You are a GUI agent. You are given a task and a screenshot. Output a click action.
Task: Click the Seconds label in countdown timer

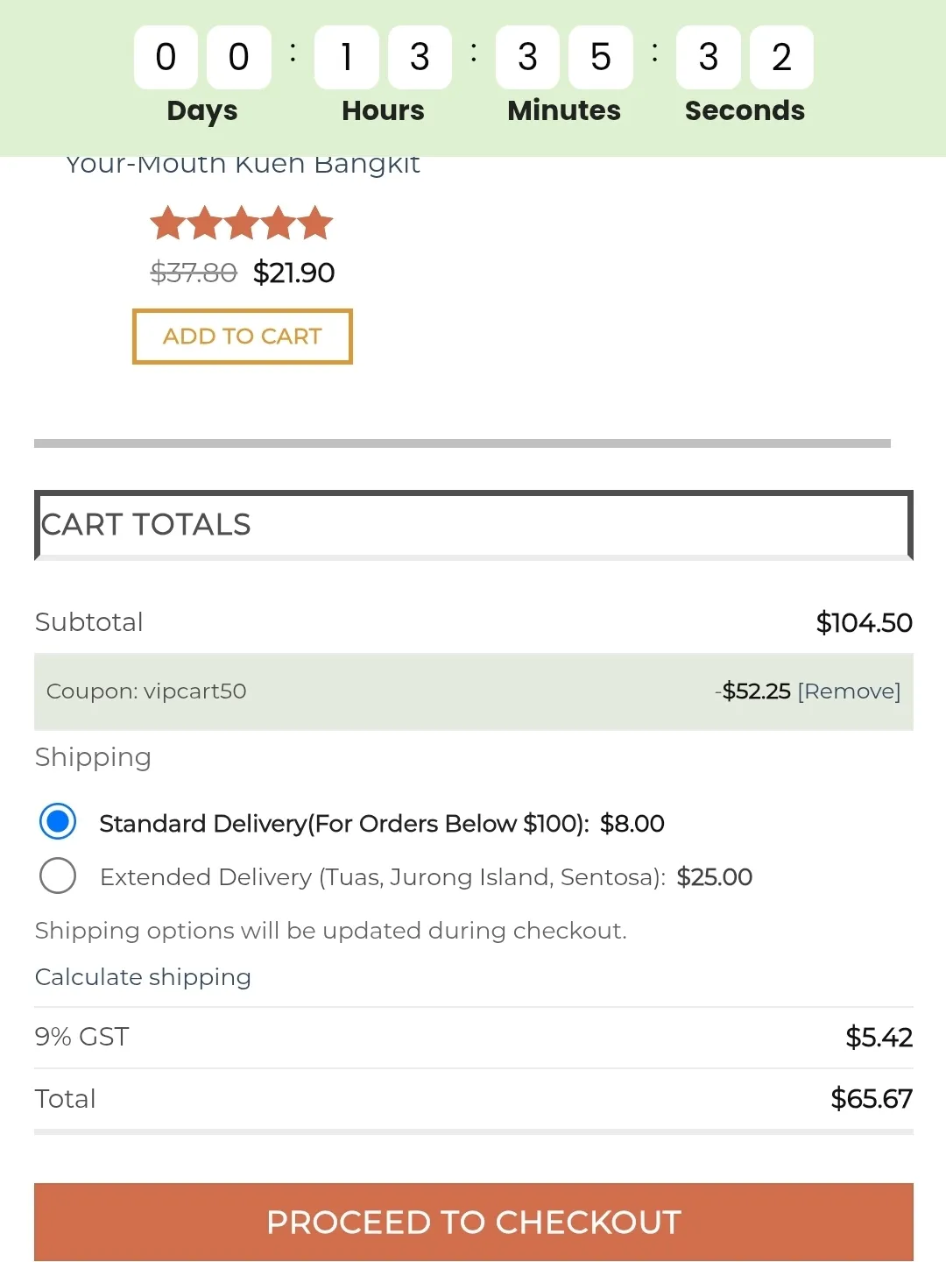click(x=745, y=110)
